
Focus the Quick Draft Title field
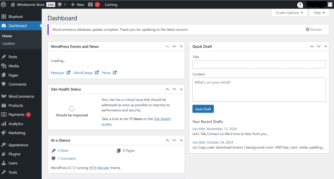(x=259, y=65)
